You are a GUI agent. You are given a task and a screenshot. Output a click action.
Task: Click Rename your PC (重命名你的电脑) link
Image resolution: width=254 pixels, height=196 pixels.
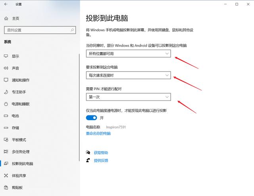[x=98, y=134]
